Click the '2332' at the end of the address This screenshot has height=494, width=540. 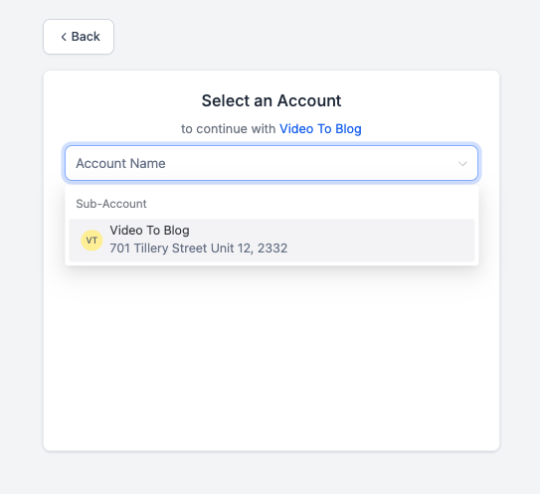pos(272,248)
